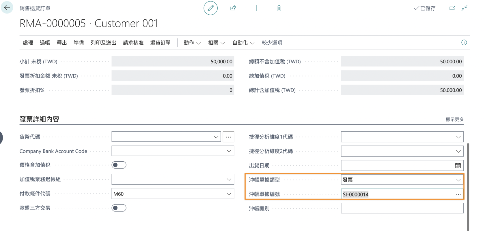Expand the 動作 menu
The image size is (485, 231).
(192, 43)
